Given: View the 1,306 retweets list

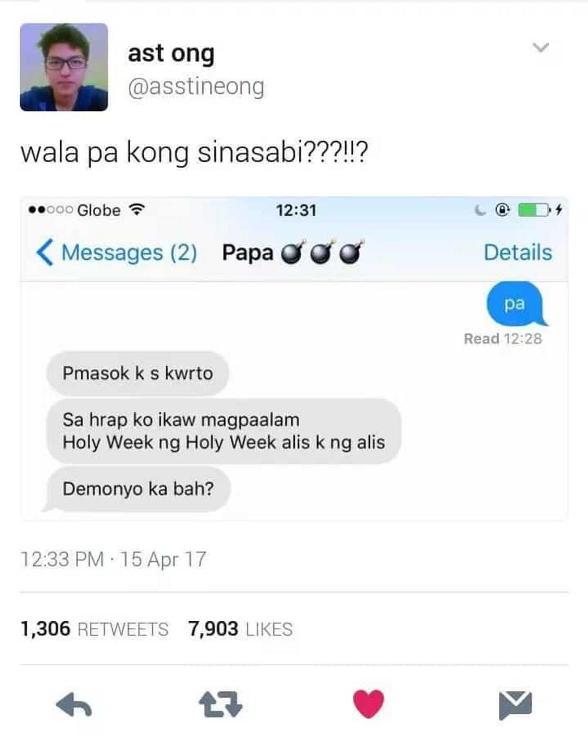Looking at the screenshot, I should pos(94,629).
